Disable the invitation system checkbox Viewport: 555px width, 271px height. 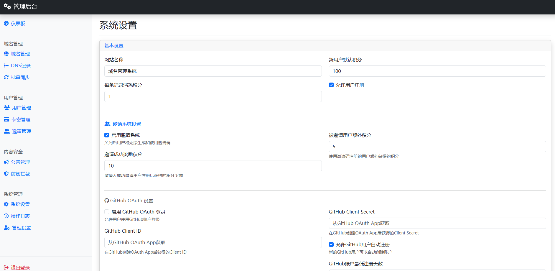(x=107, y=135)
